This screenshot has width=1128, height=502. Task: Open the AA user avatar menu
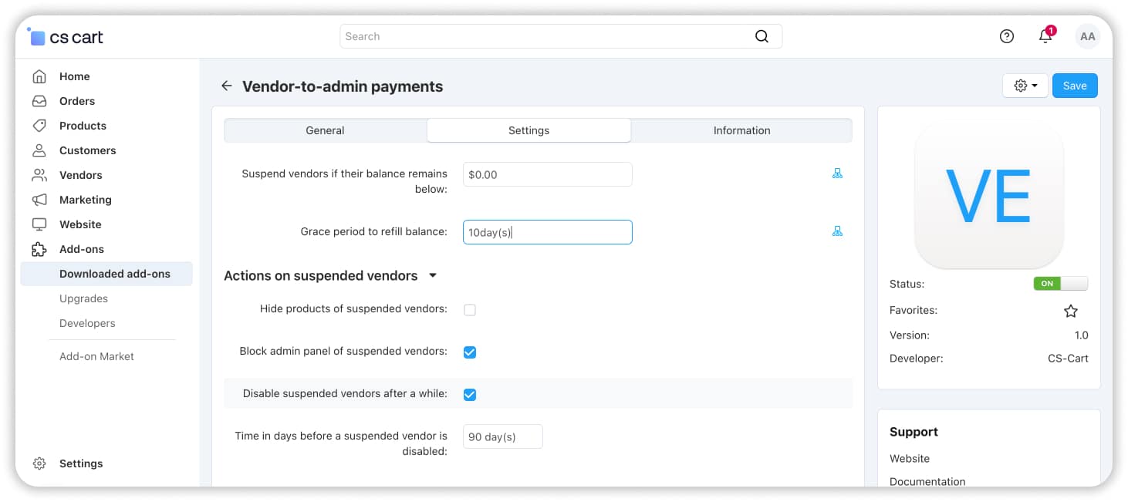[x=1087, y=36]
